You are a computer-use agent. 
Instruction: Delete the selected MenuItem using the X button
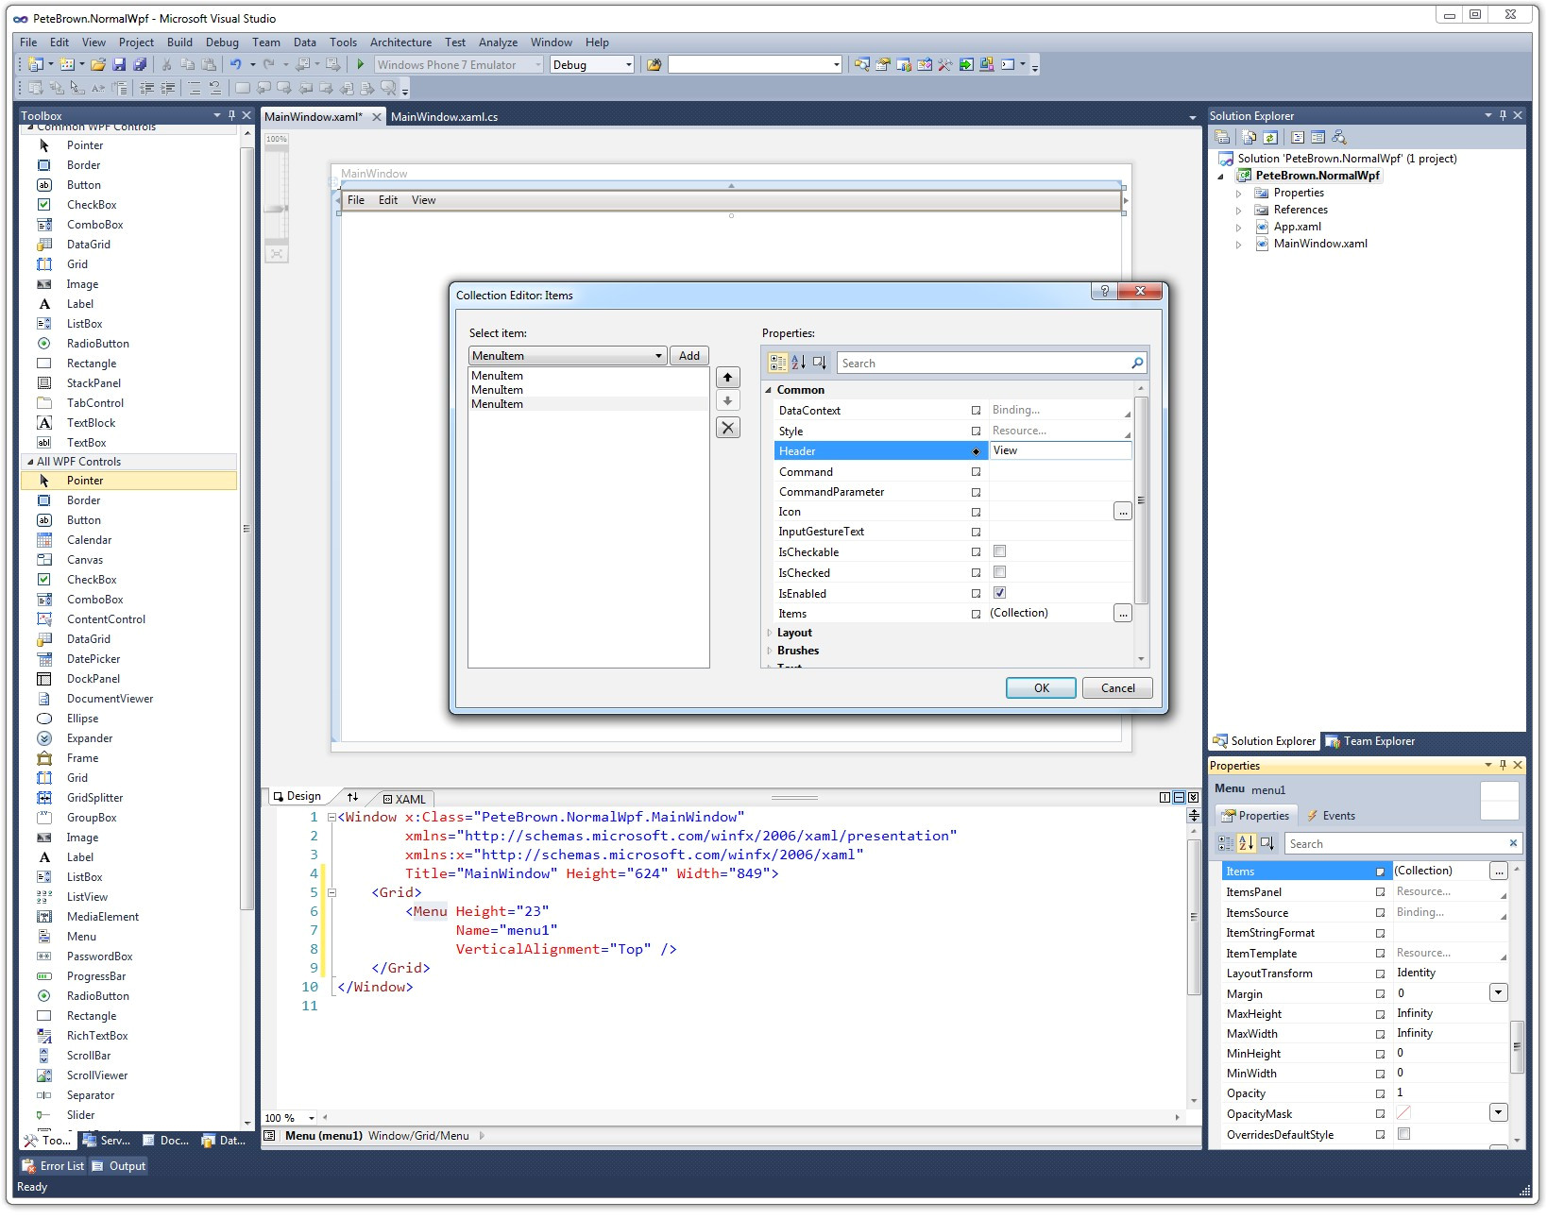[727, 428]
